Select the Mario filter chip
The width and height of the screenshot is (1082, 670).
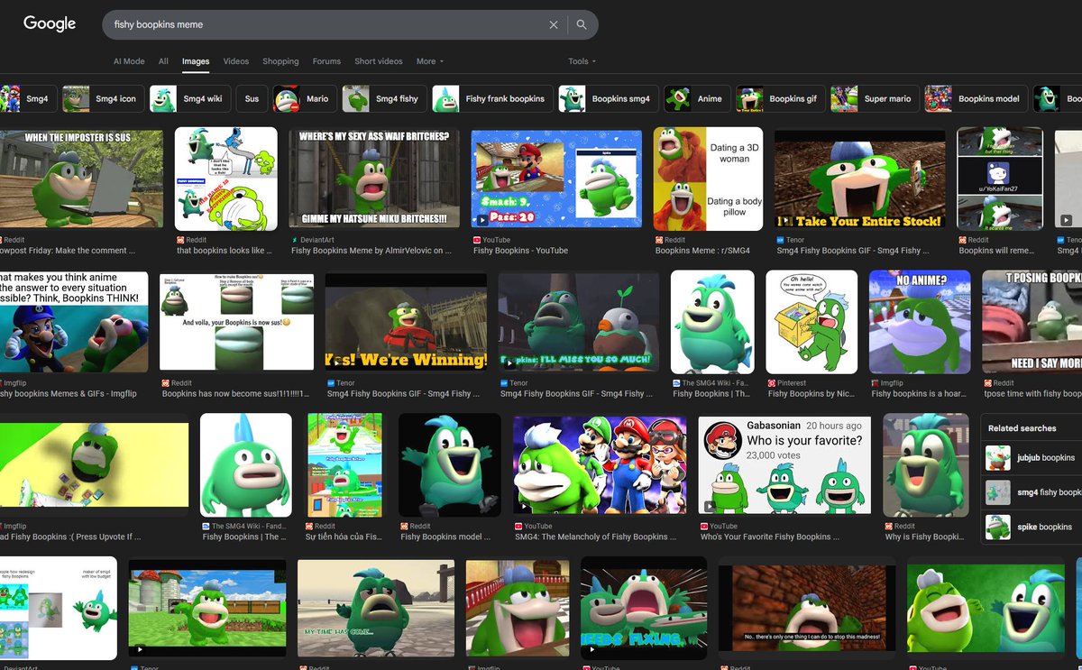click(x=305, y=98)
